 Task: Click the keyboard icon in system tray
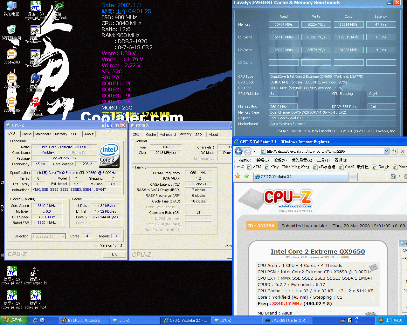click(x=343, y=320)
